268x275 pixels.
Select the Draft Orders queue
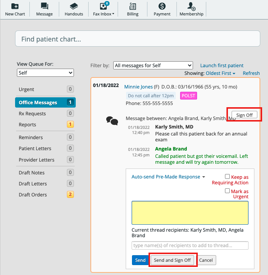[45, 195]
